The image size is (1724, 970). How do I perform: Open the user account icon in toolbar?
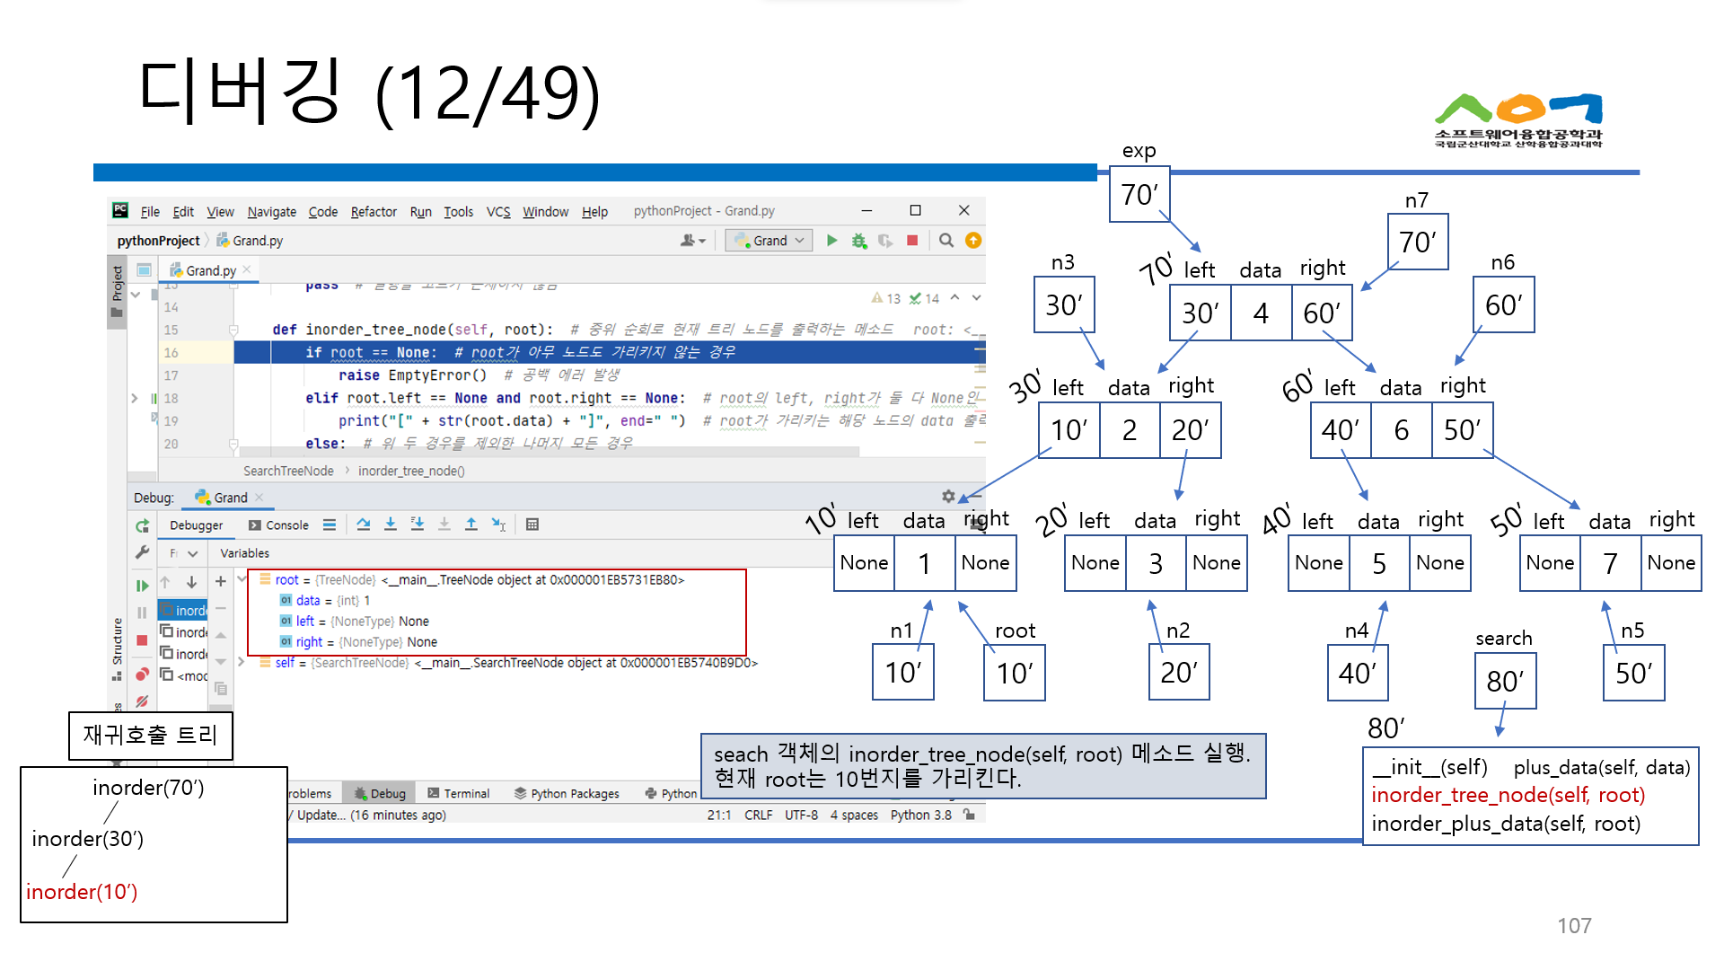pyautogui.click(x=692, y=241)
